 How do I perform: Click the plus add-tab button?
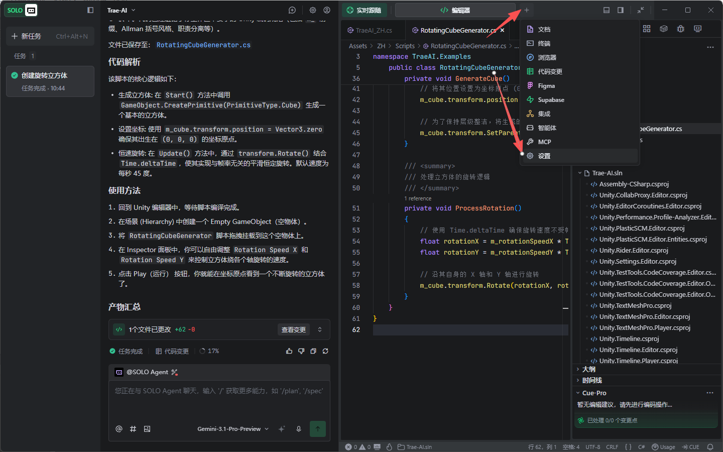pos(527,10)
